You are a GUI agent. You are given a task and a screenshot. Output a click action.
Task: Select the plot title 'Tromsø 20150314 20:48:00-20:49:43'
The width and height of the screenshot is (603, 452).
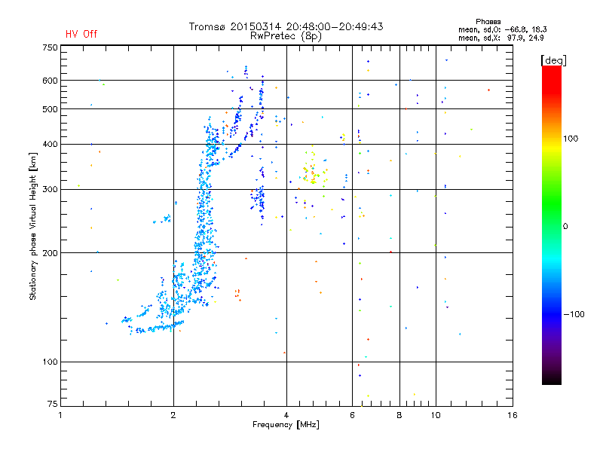(286, 26)
